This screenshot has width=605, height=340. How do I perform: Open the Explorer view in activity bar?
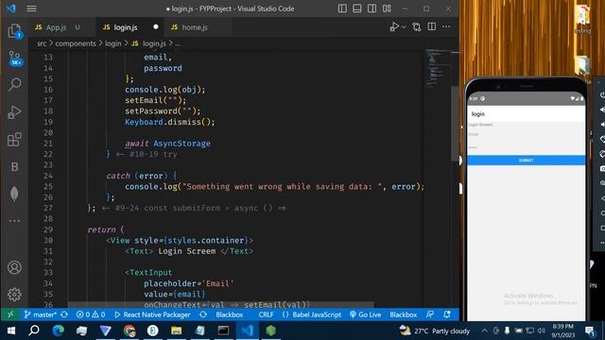(x=15, y=31)
